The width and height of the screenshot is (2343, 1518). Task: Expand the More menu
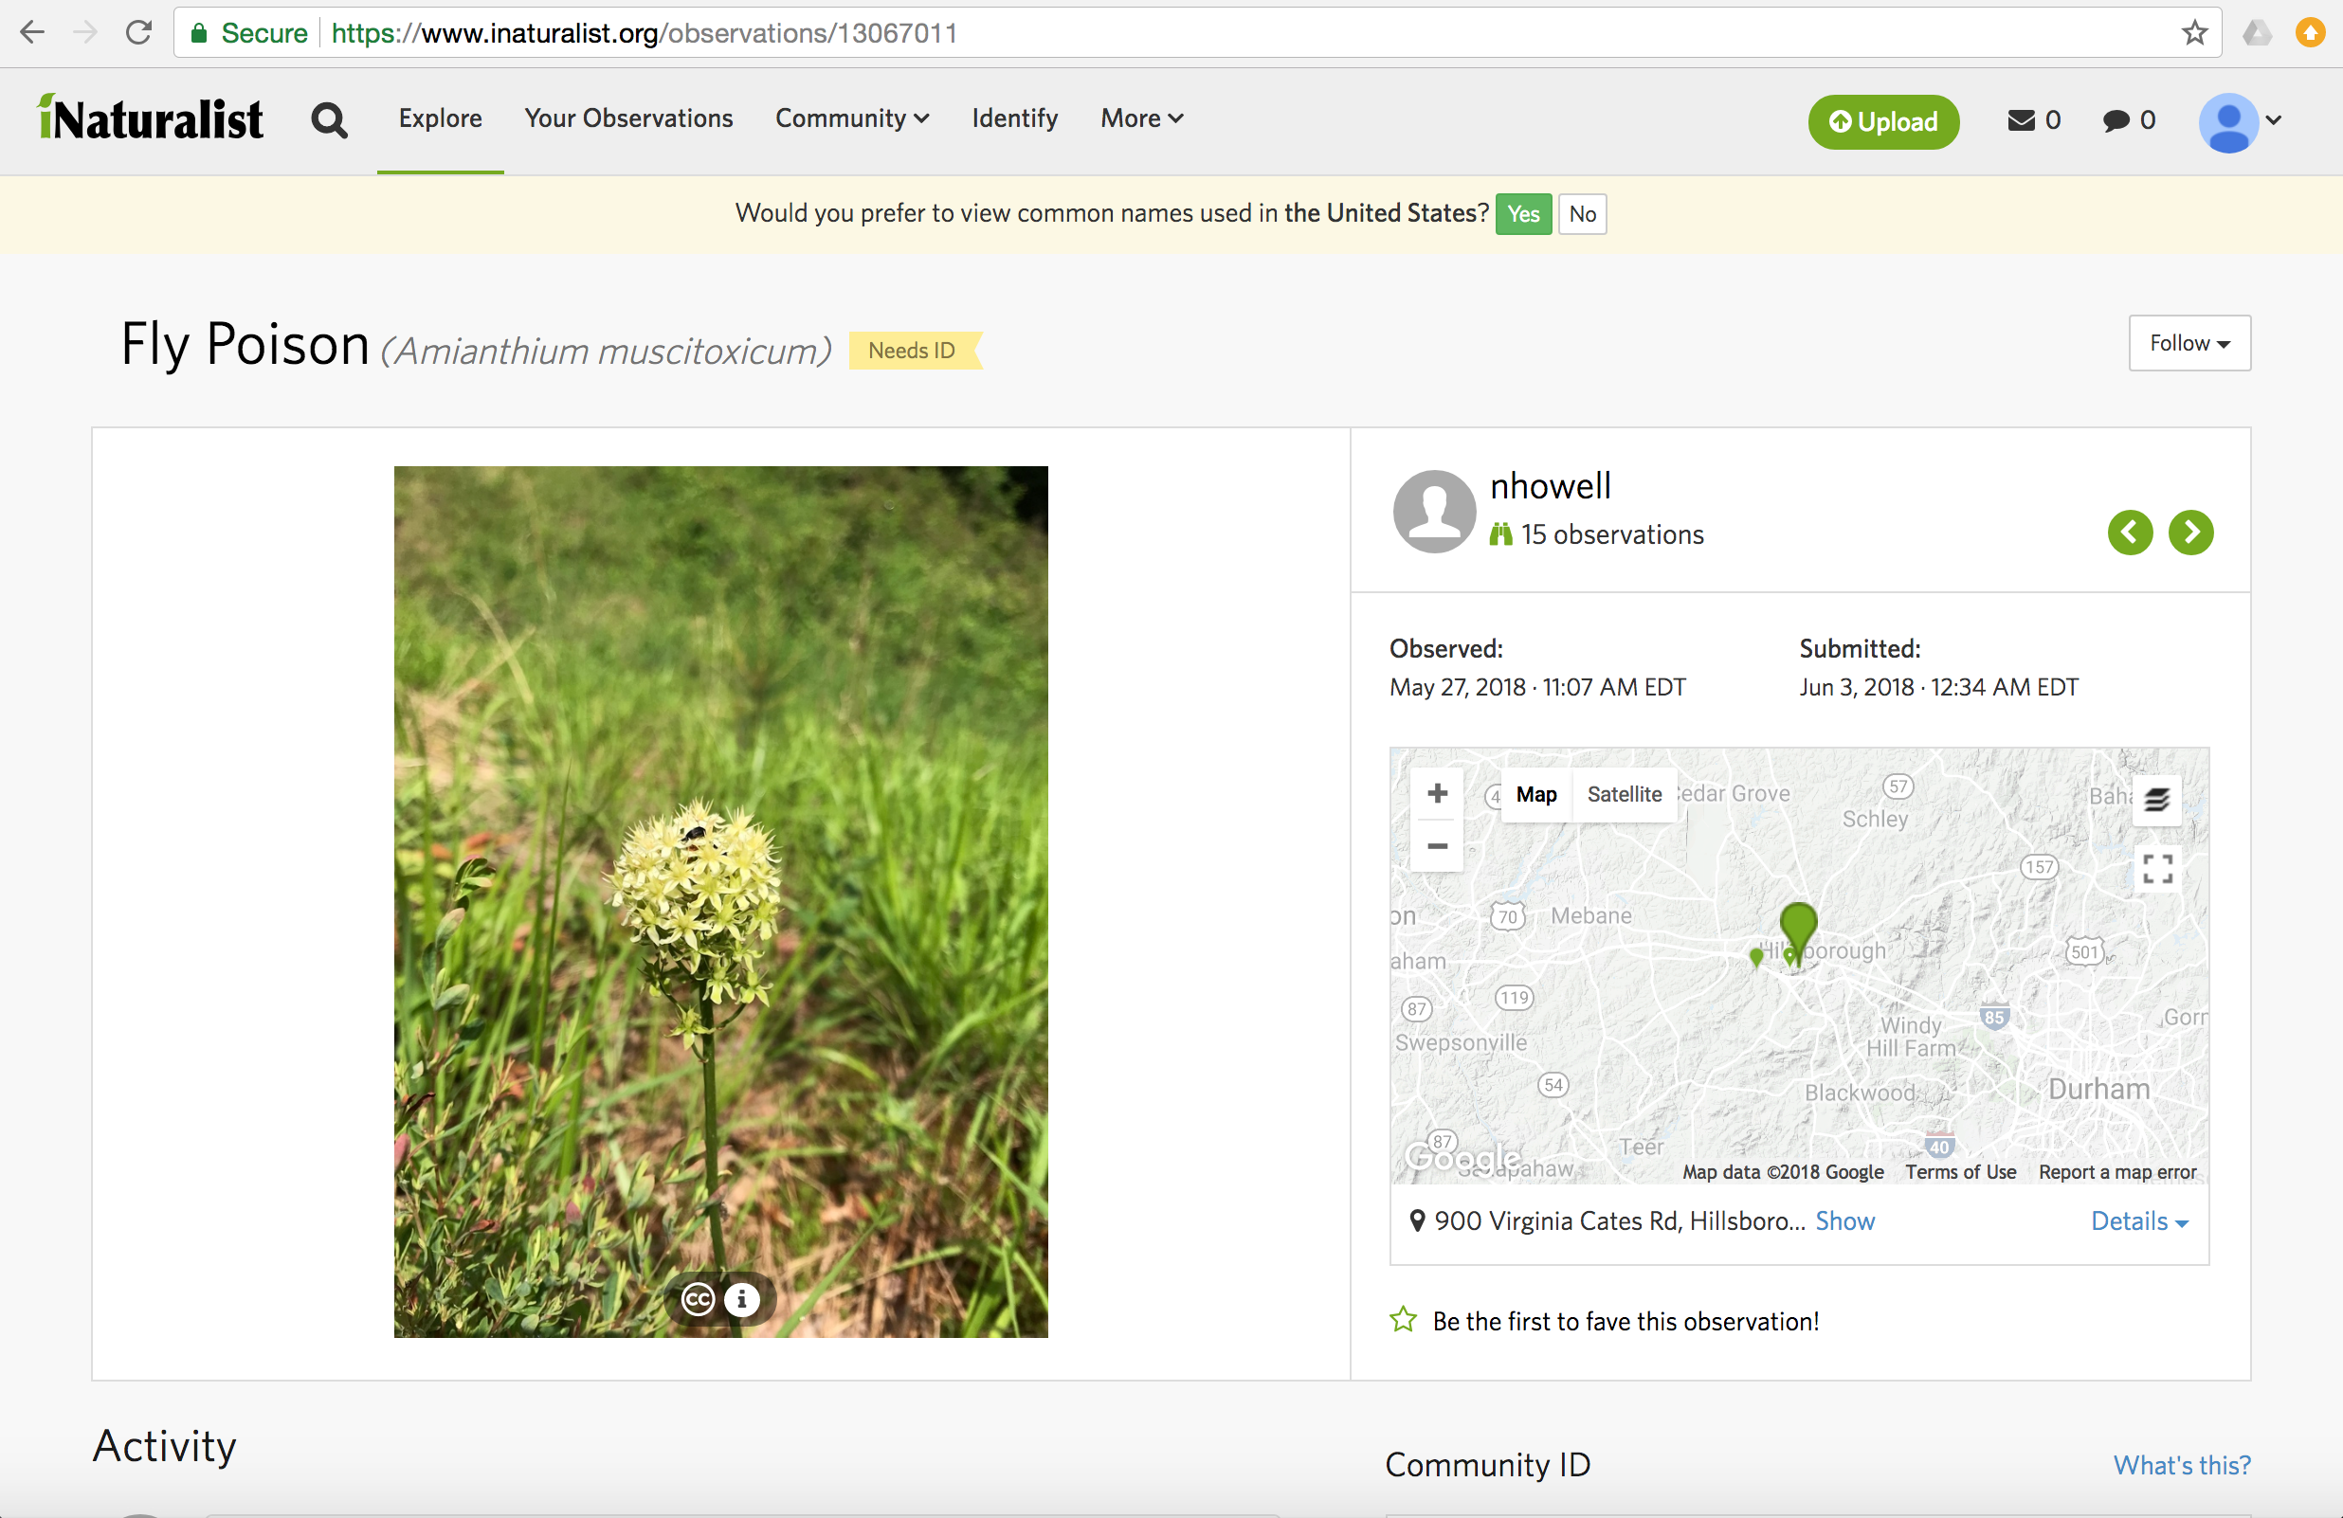1142,118
